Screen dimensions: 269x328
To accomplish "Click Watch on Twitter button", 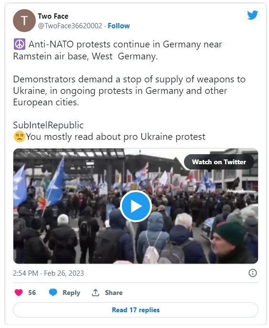I will [x=219, y=162].
